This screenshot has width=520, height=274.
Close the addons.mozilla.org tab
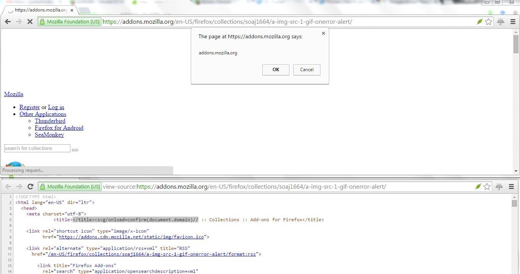(x=72, y=10)
